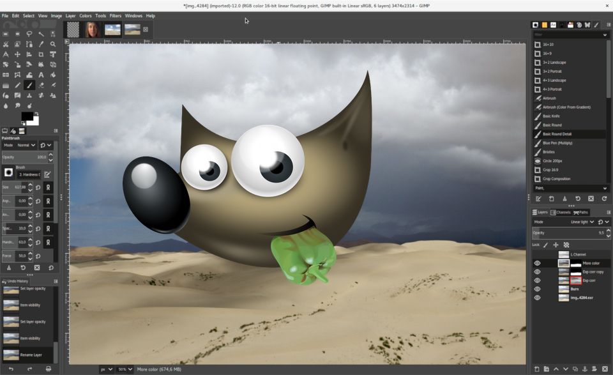The width and height of the screenshot is (613, 375).
Task: Select the Gradient tool
Action: coord(6,85)
